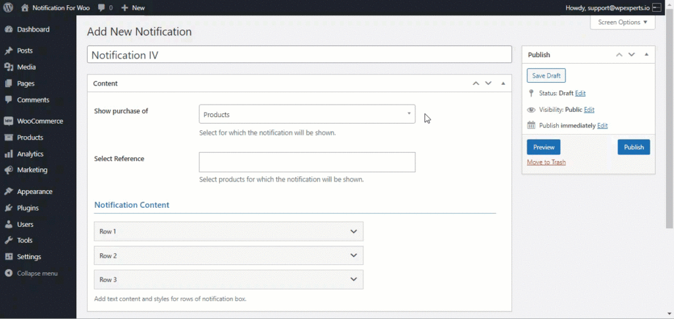Click the Preview button
Image resolution: width=674 pixels, height=319 pixels.
coord(544,147)
